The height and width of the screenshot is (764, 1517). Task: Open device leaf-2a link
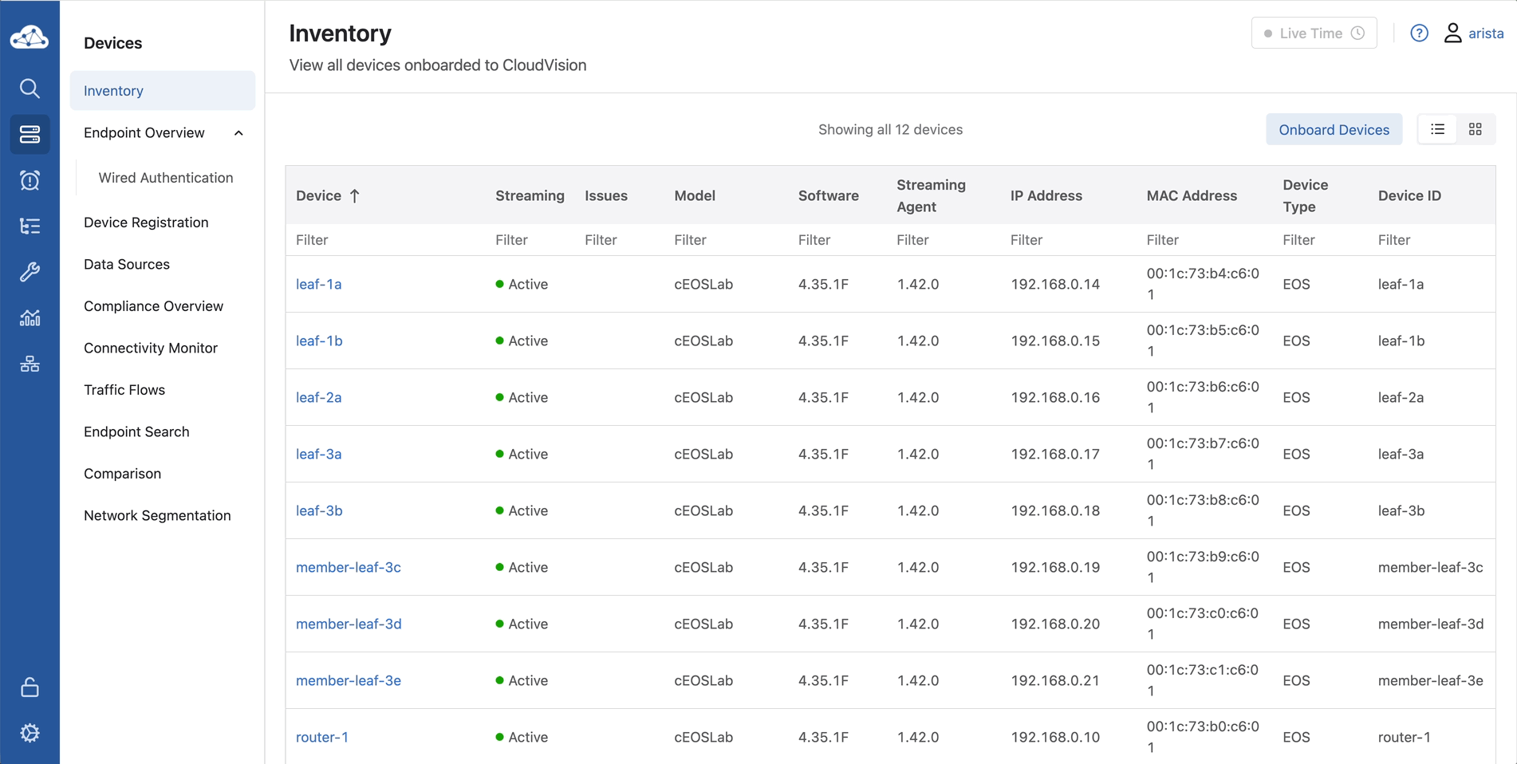point(318,398)
